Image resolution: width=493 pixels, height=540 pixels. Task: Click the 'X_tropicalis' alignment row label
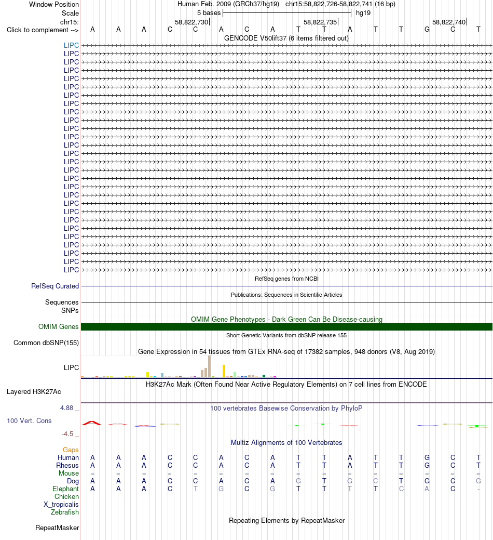61,505
